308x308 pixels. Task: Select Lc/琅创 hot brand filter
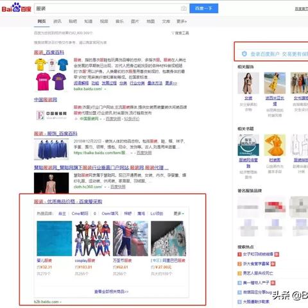click(x=157, y=214)
